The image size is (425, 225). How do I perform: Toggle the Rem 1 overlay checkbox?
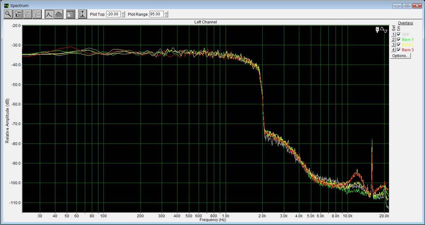pyautogui.click(x=399, y=39)
